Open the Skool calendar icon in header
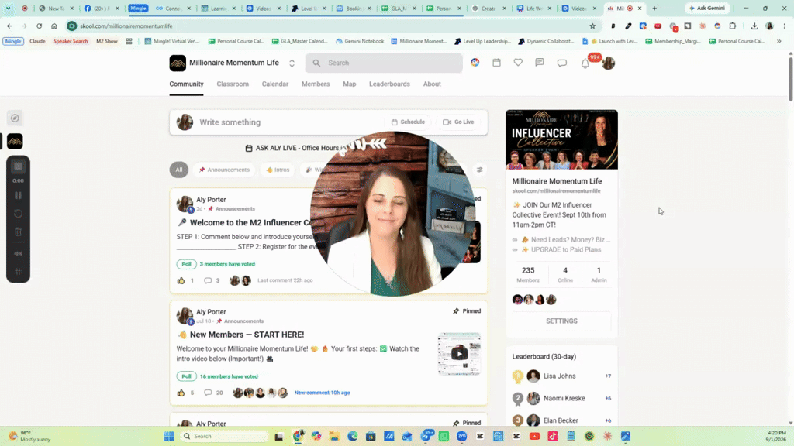 coord(496,63)
